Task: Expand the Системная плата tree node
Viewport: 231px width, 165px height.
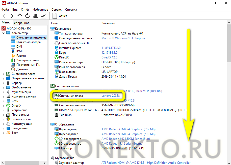Action: [3, 74]
